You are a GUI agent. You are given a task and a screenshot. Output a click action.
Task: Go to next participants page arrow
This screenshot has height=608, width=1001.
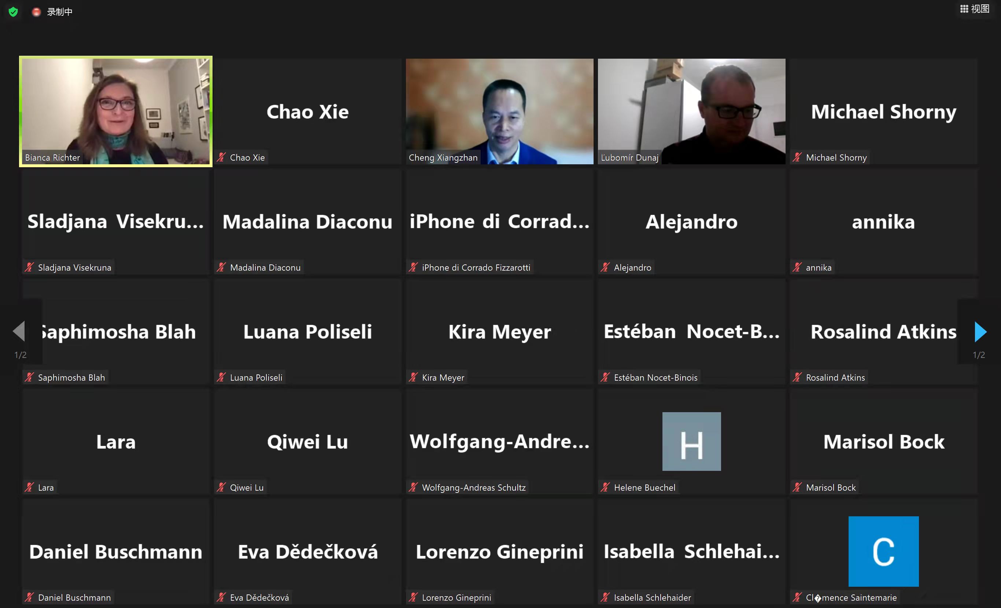pos(980,332)
